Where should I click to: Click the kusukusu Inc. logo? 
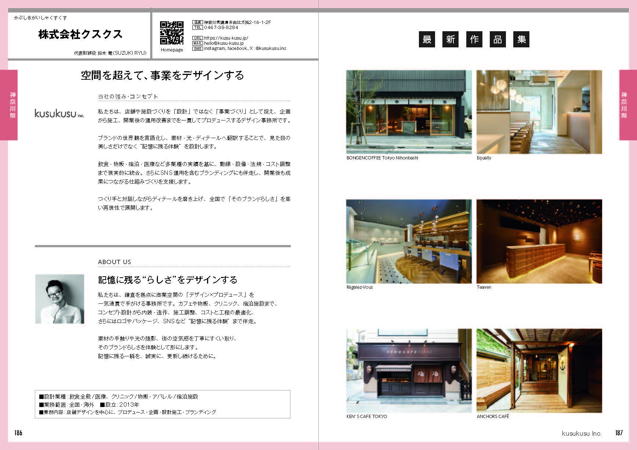tap(59, 113)
